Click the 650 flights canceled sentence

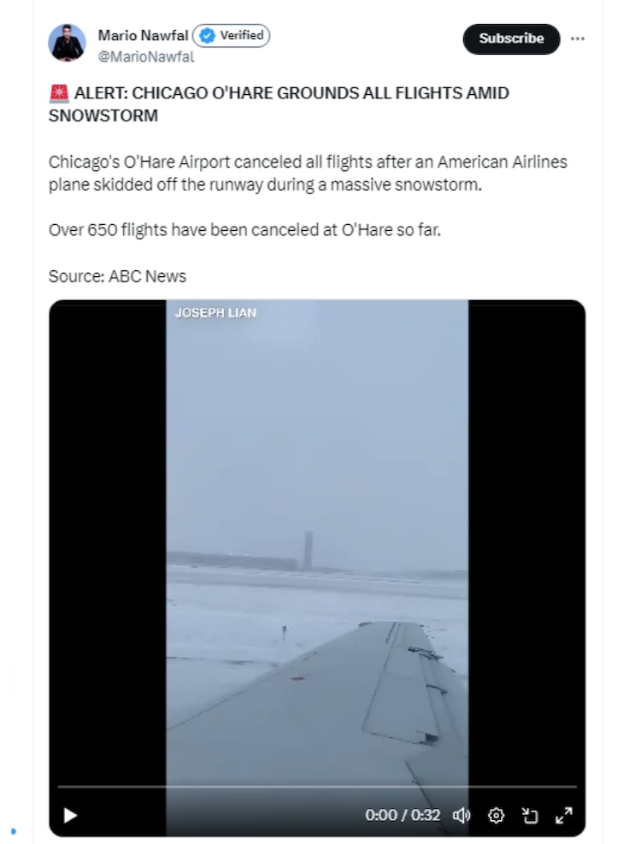[x=245, y=230]
